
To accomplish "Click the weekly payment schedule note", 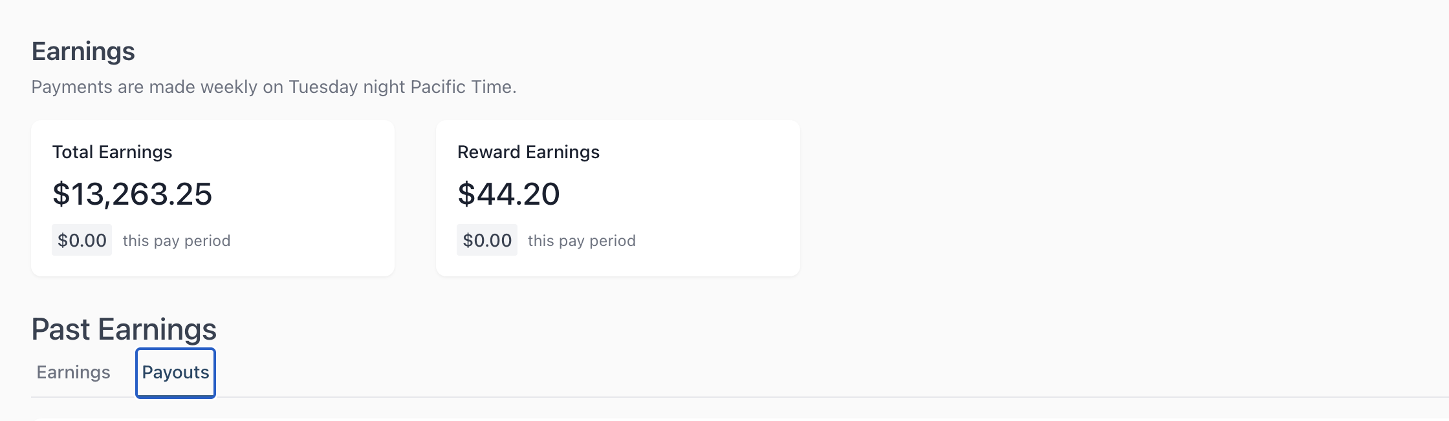I will point(274,87).
